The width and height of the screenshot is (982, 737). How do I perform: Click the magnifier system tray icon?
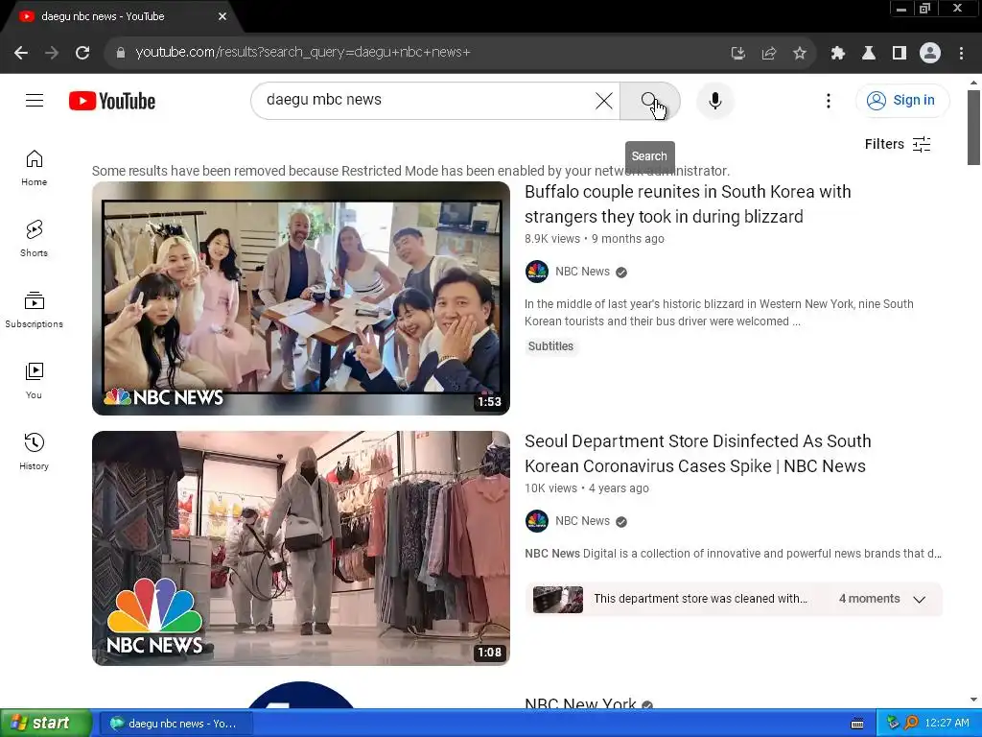[911, 724]
